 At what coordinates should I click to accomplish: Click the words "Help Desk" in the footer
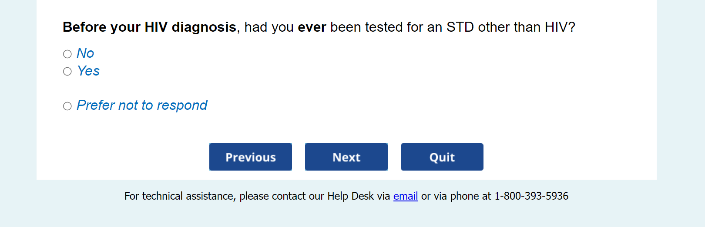click(350, 196)
